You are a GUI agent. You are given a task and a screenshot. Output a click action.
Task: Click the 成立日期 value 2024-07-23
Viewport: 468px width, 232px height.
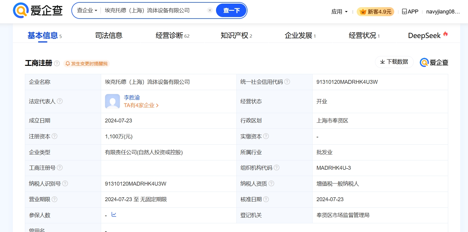pos(118,121)
